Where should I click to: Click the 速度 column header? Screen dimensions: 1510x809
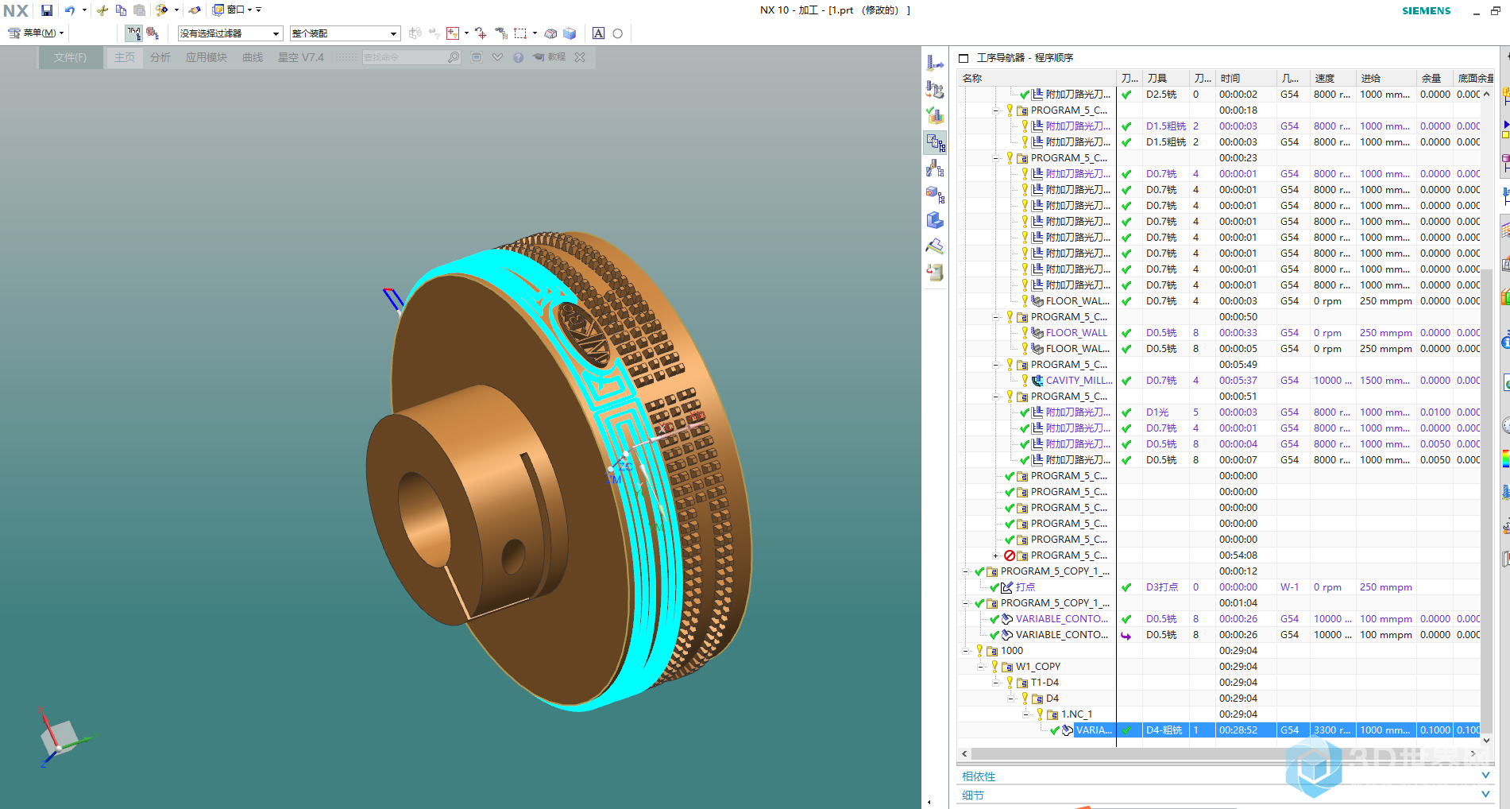(x=1334, y=78)
